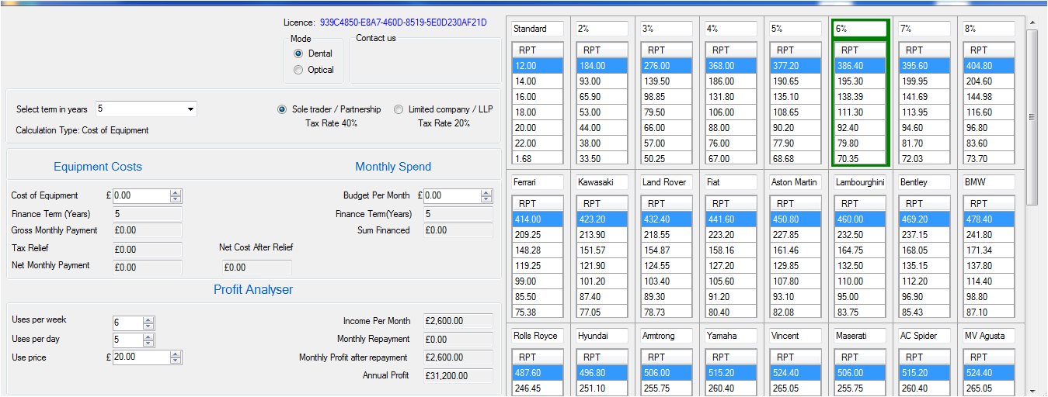
Task: Click the Annual Profit value field
Action: click(x=458, y=376)
